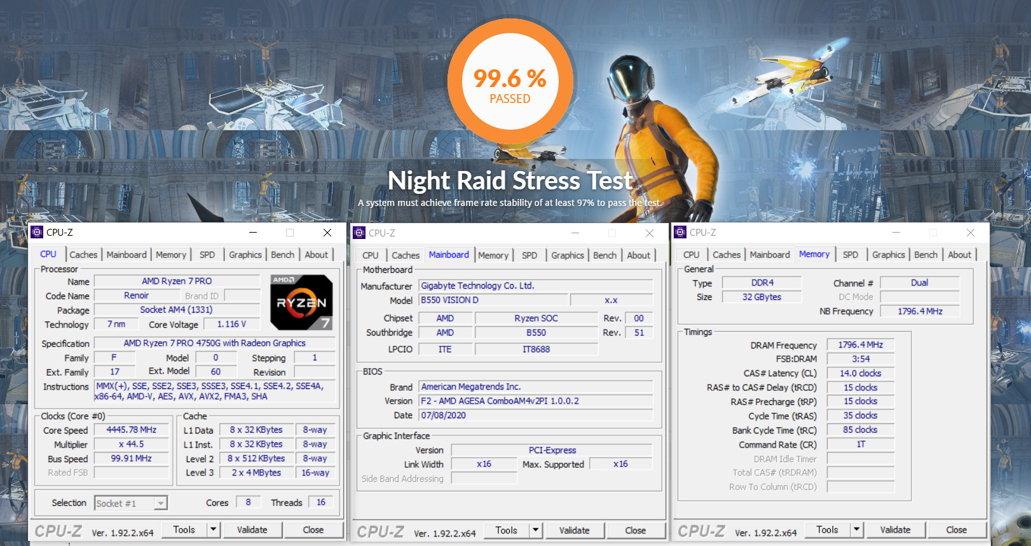This screenshot has height=546, width=1031.
Task: Click Tools button in left CPU-Z window
Action: click(184, 529)
